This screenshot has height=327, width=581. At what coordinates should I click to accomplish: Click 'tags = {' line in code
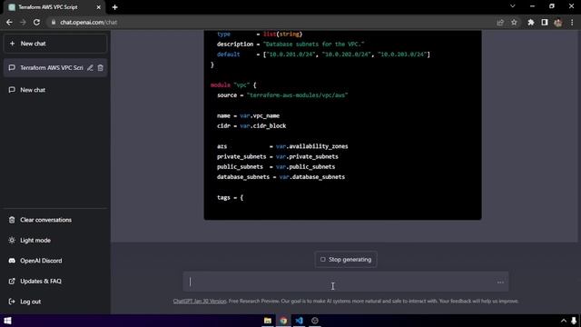(x=230, y=198)
